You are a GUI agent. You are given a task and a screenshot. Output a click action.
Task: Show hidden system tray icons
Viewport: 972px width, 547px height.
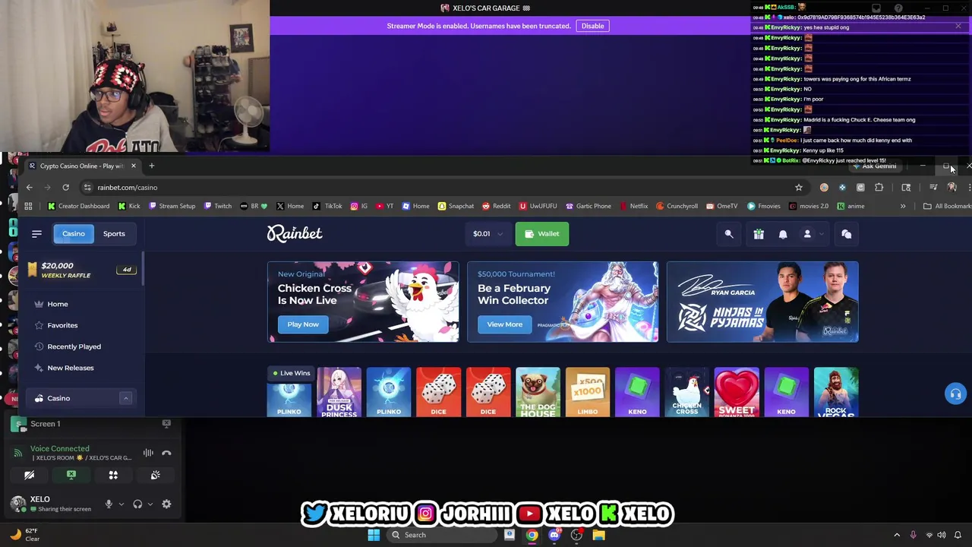[x=897, y=535]
